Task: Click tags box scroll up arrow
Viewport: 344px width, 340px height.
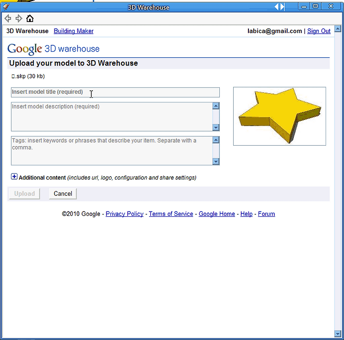Action: tap(216, 140)
